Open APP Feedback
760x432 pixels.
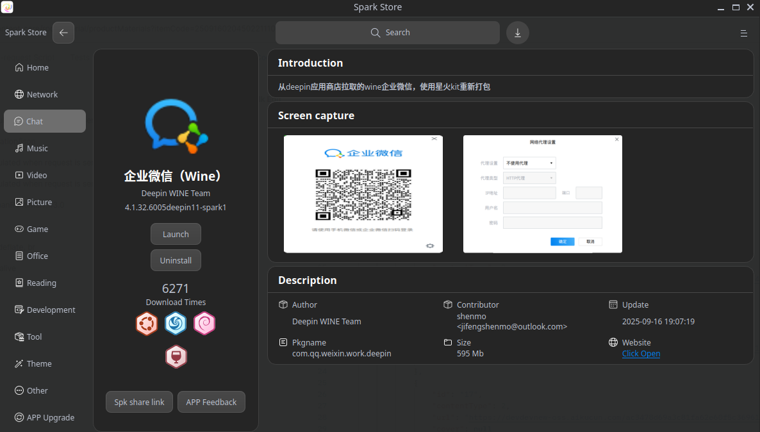(211, 402)
